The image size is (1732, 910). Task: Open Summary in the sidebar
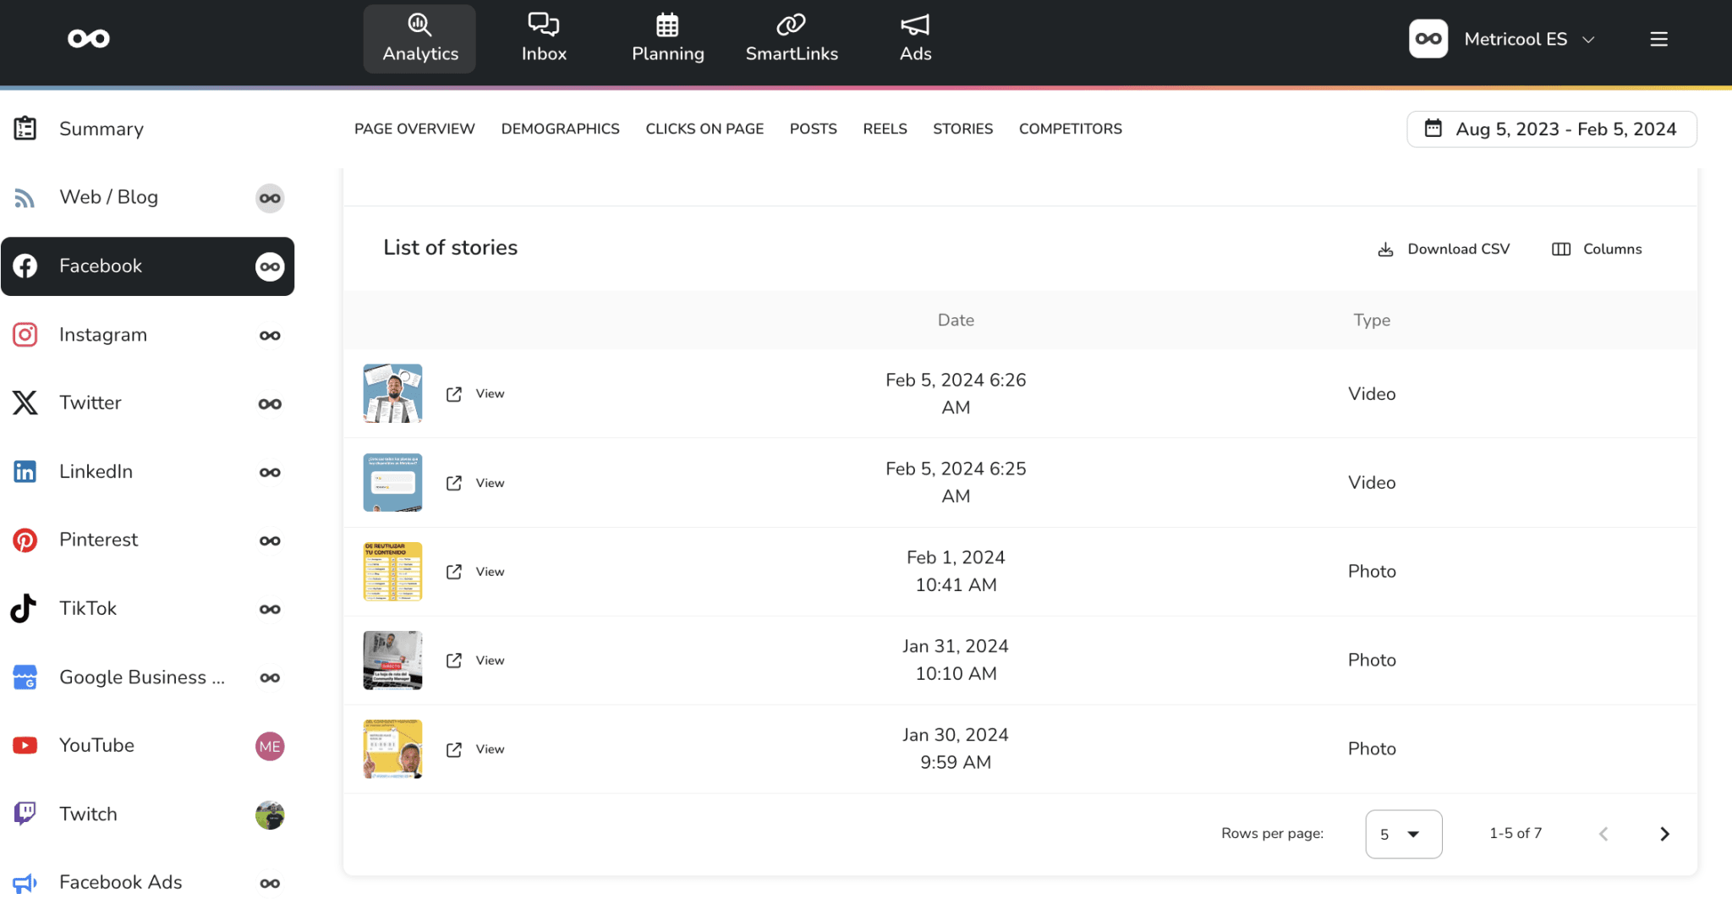tap(101, 129)
